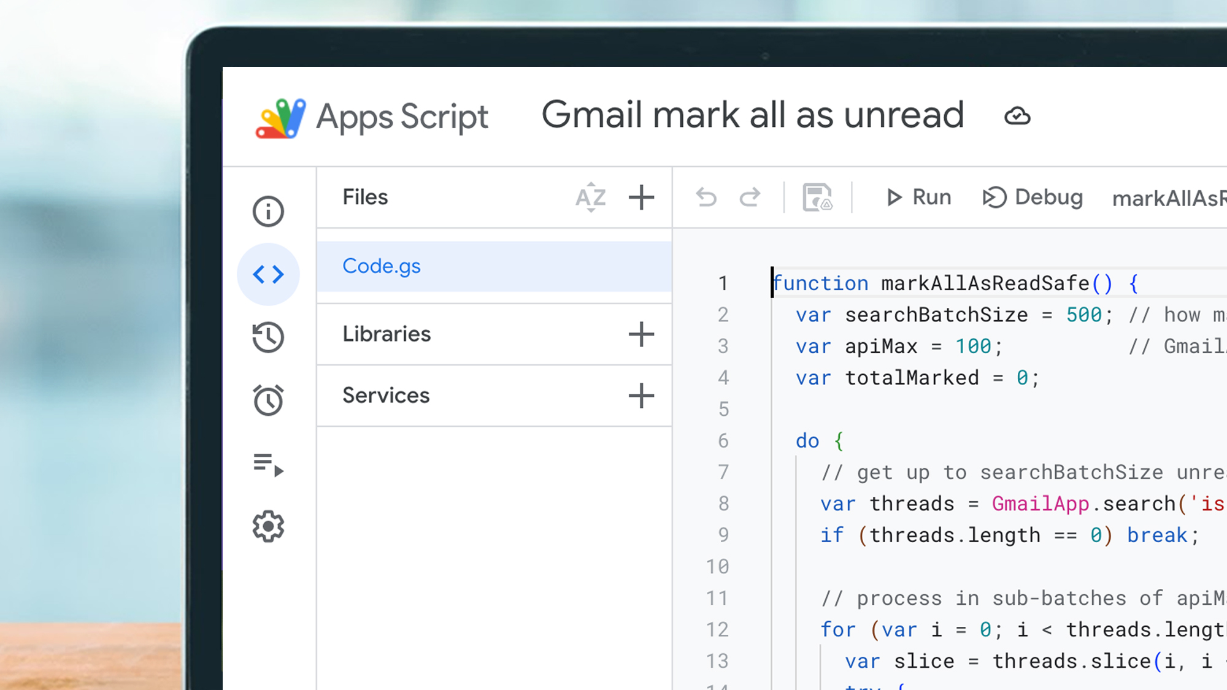Redo the last undone edit
Image resolution: width=1227 pixels, height=690 pixels.
tap(750, 197)
